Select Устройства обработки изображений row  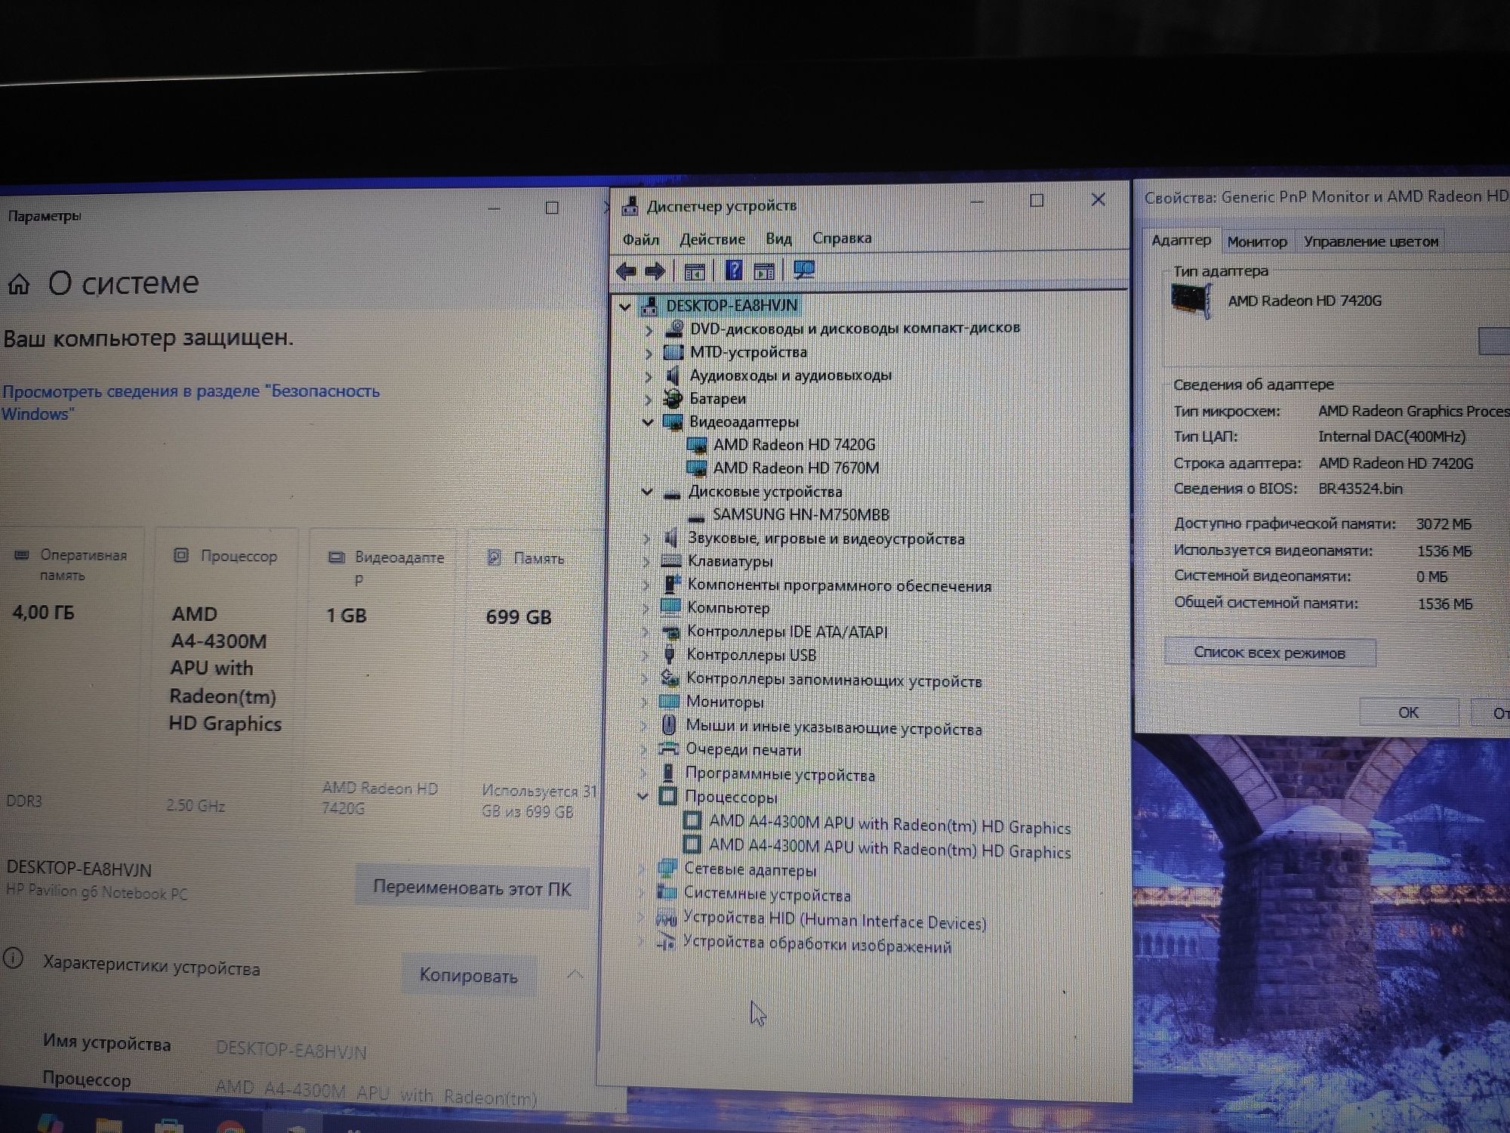tap(817, 944)
